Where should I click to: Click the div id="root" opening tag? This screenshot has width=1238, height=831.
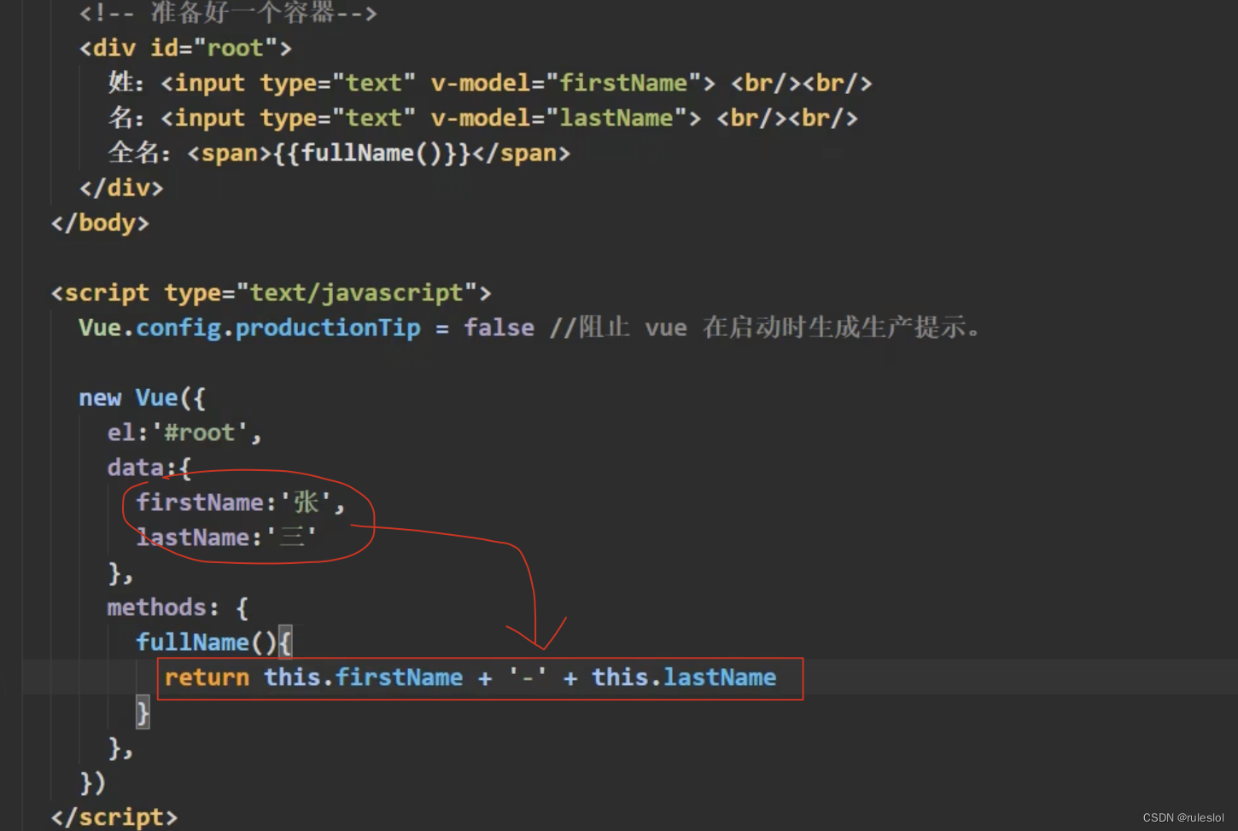185,48
